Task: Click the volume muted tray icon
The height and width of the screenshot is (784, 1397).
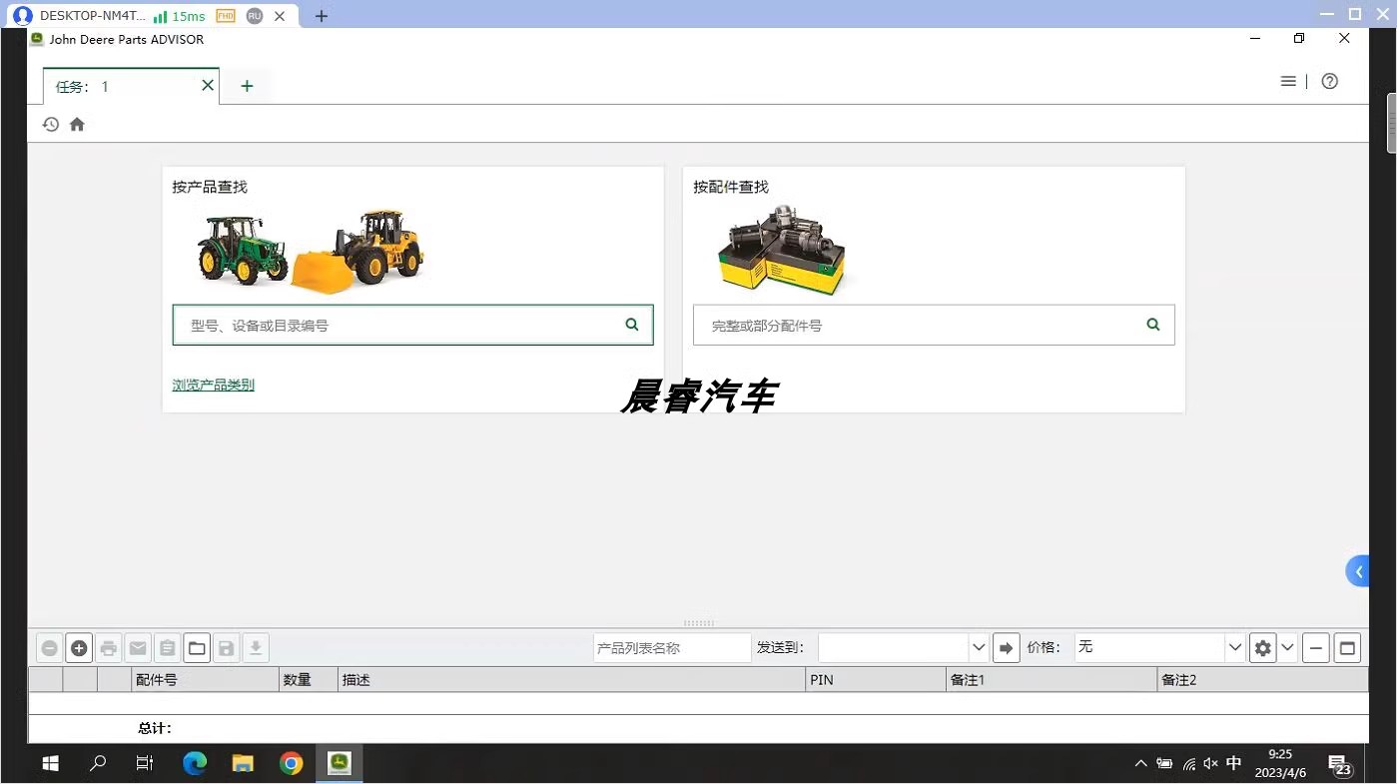Action: click(1210, 764)
